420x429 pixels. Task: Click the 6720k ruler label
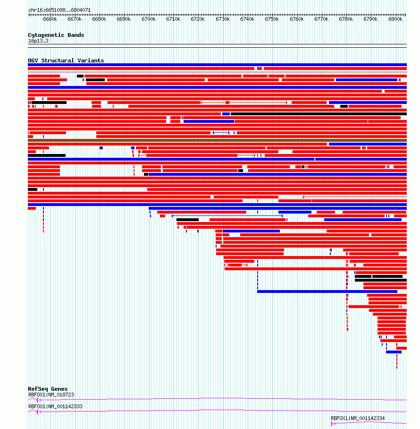coord(198,19)
